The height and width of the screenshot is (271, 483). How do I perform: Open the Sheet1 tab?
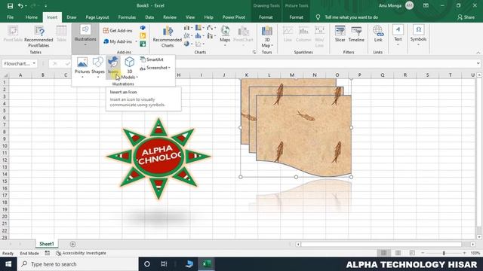47,244
